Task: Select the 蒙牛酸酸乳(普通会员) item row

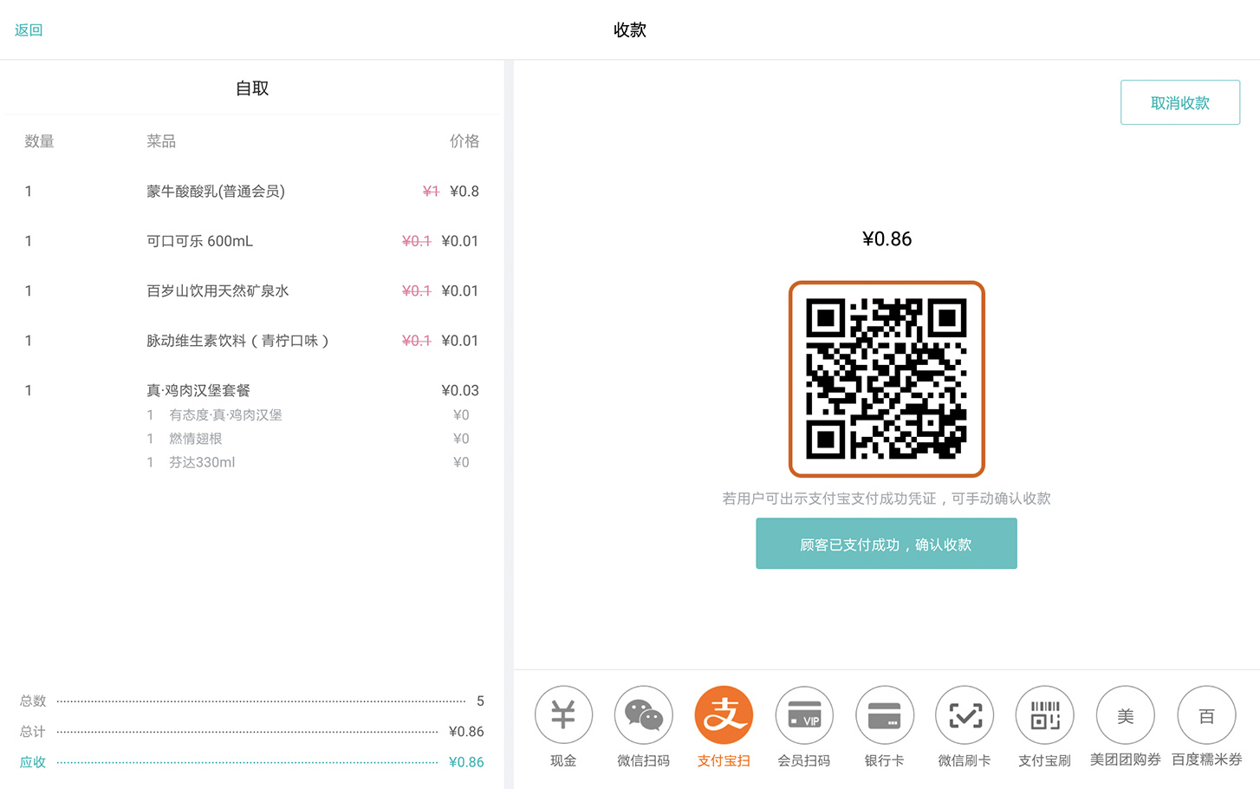Action: tap(251, 191)
